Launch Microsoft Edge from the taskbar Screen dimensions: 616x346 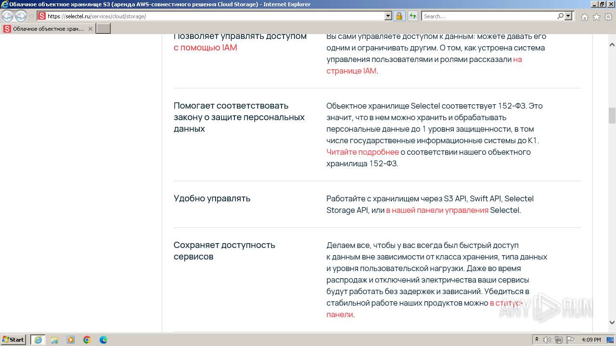pyautogui.click(x=103, y=340)
